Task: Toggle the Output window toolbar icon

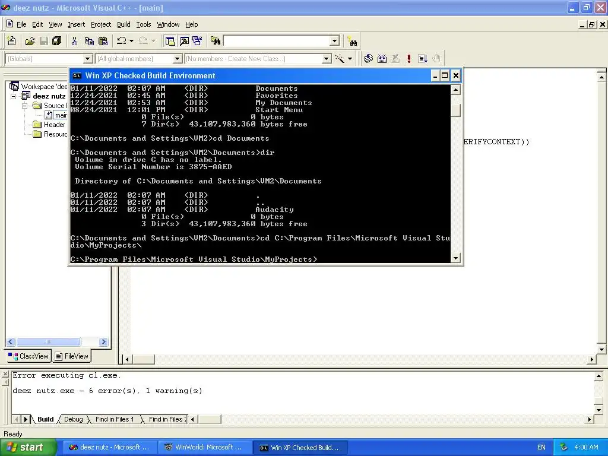Action: tap(184, 41)
